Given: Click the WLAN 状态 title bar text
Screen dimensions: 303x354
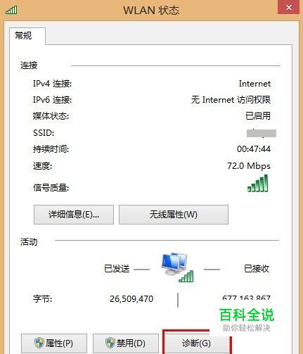Looking at the screenshot, I should (151, 11).
